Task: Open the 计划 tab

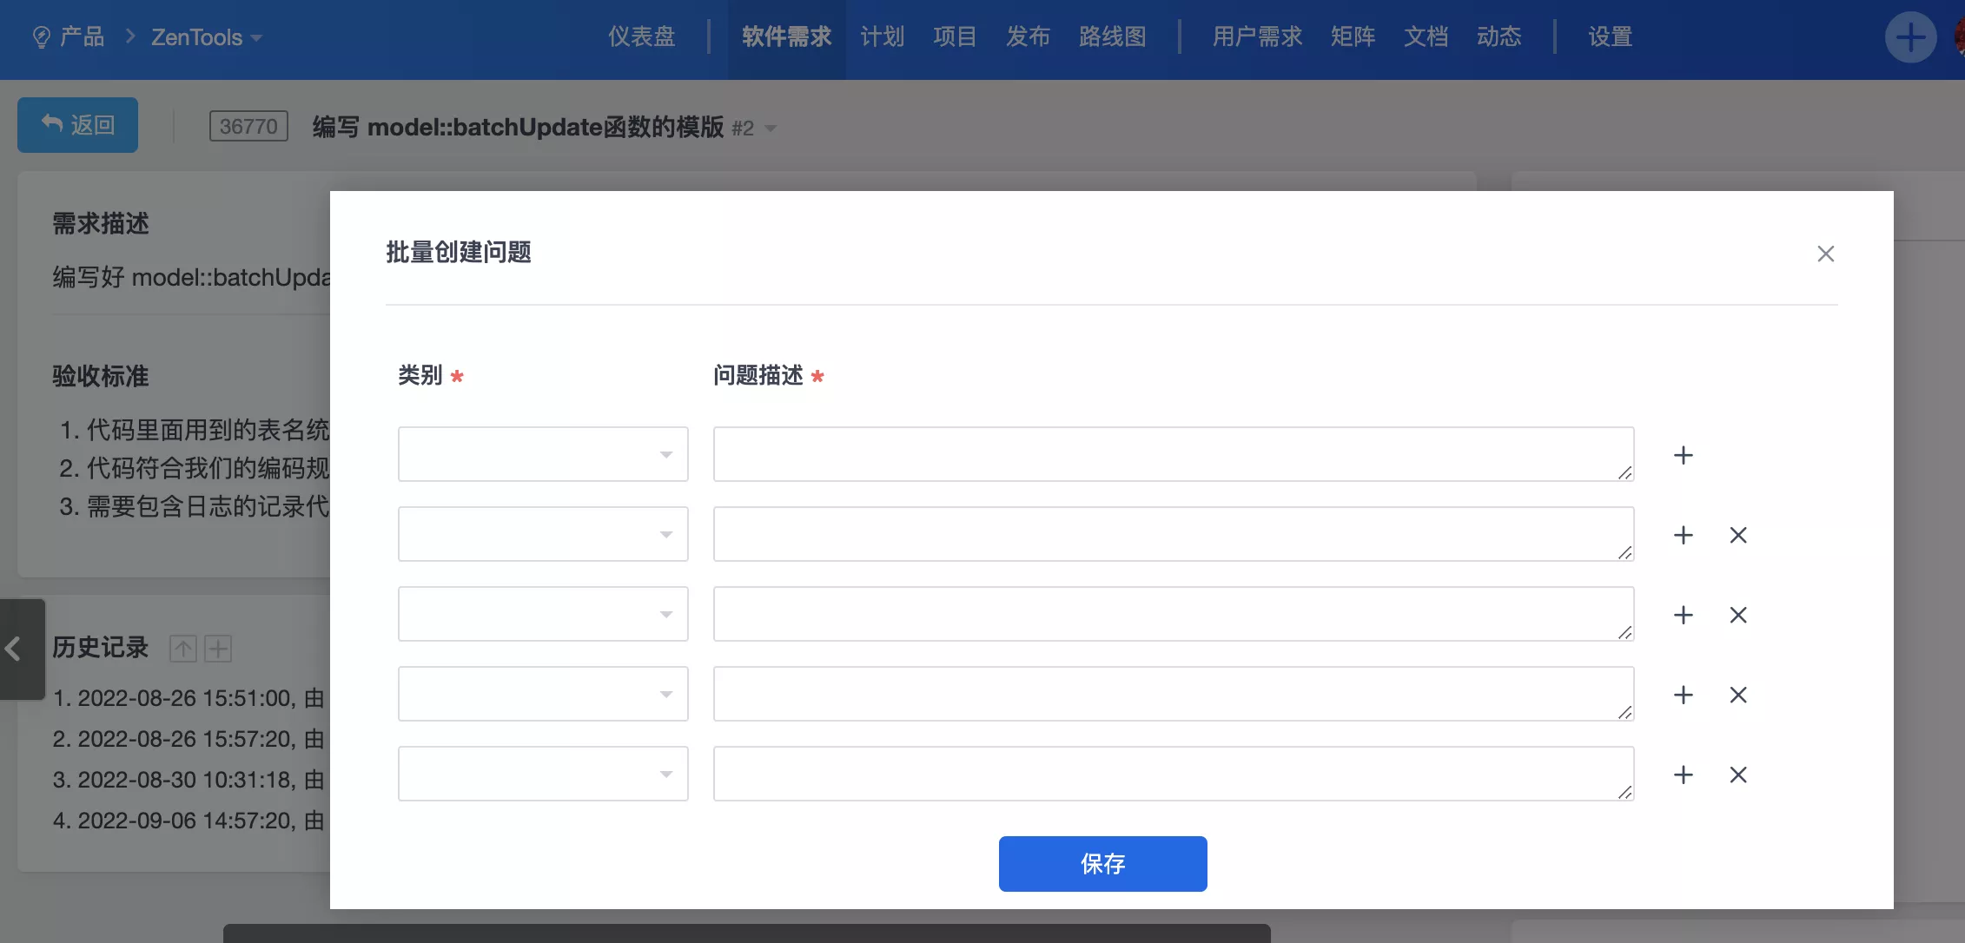Action: tap(882, 36)
